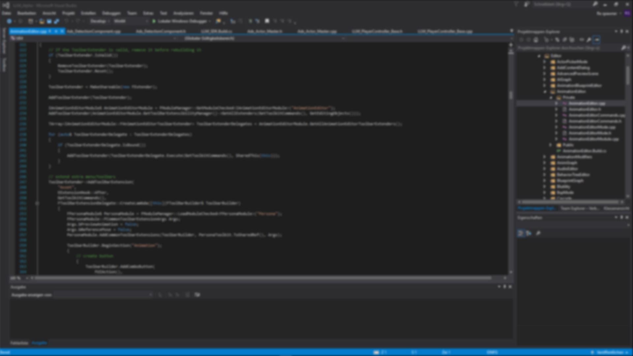Collapse the Private folder in the tree
The width and height of the screenshot is (633, 356).
click(x=551, y=98)
